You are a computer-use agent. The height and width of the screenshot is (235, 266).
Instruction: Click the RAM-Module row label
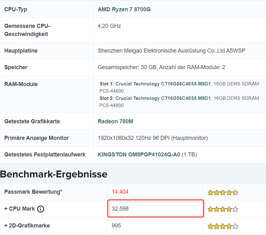pos(21,84)
